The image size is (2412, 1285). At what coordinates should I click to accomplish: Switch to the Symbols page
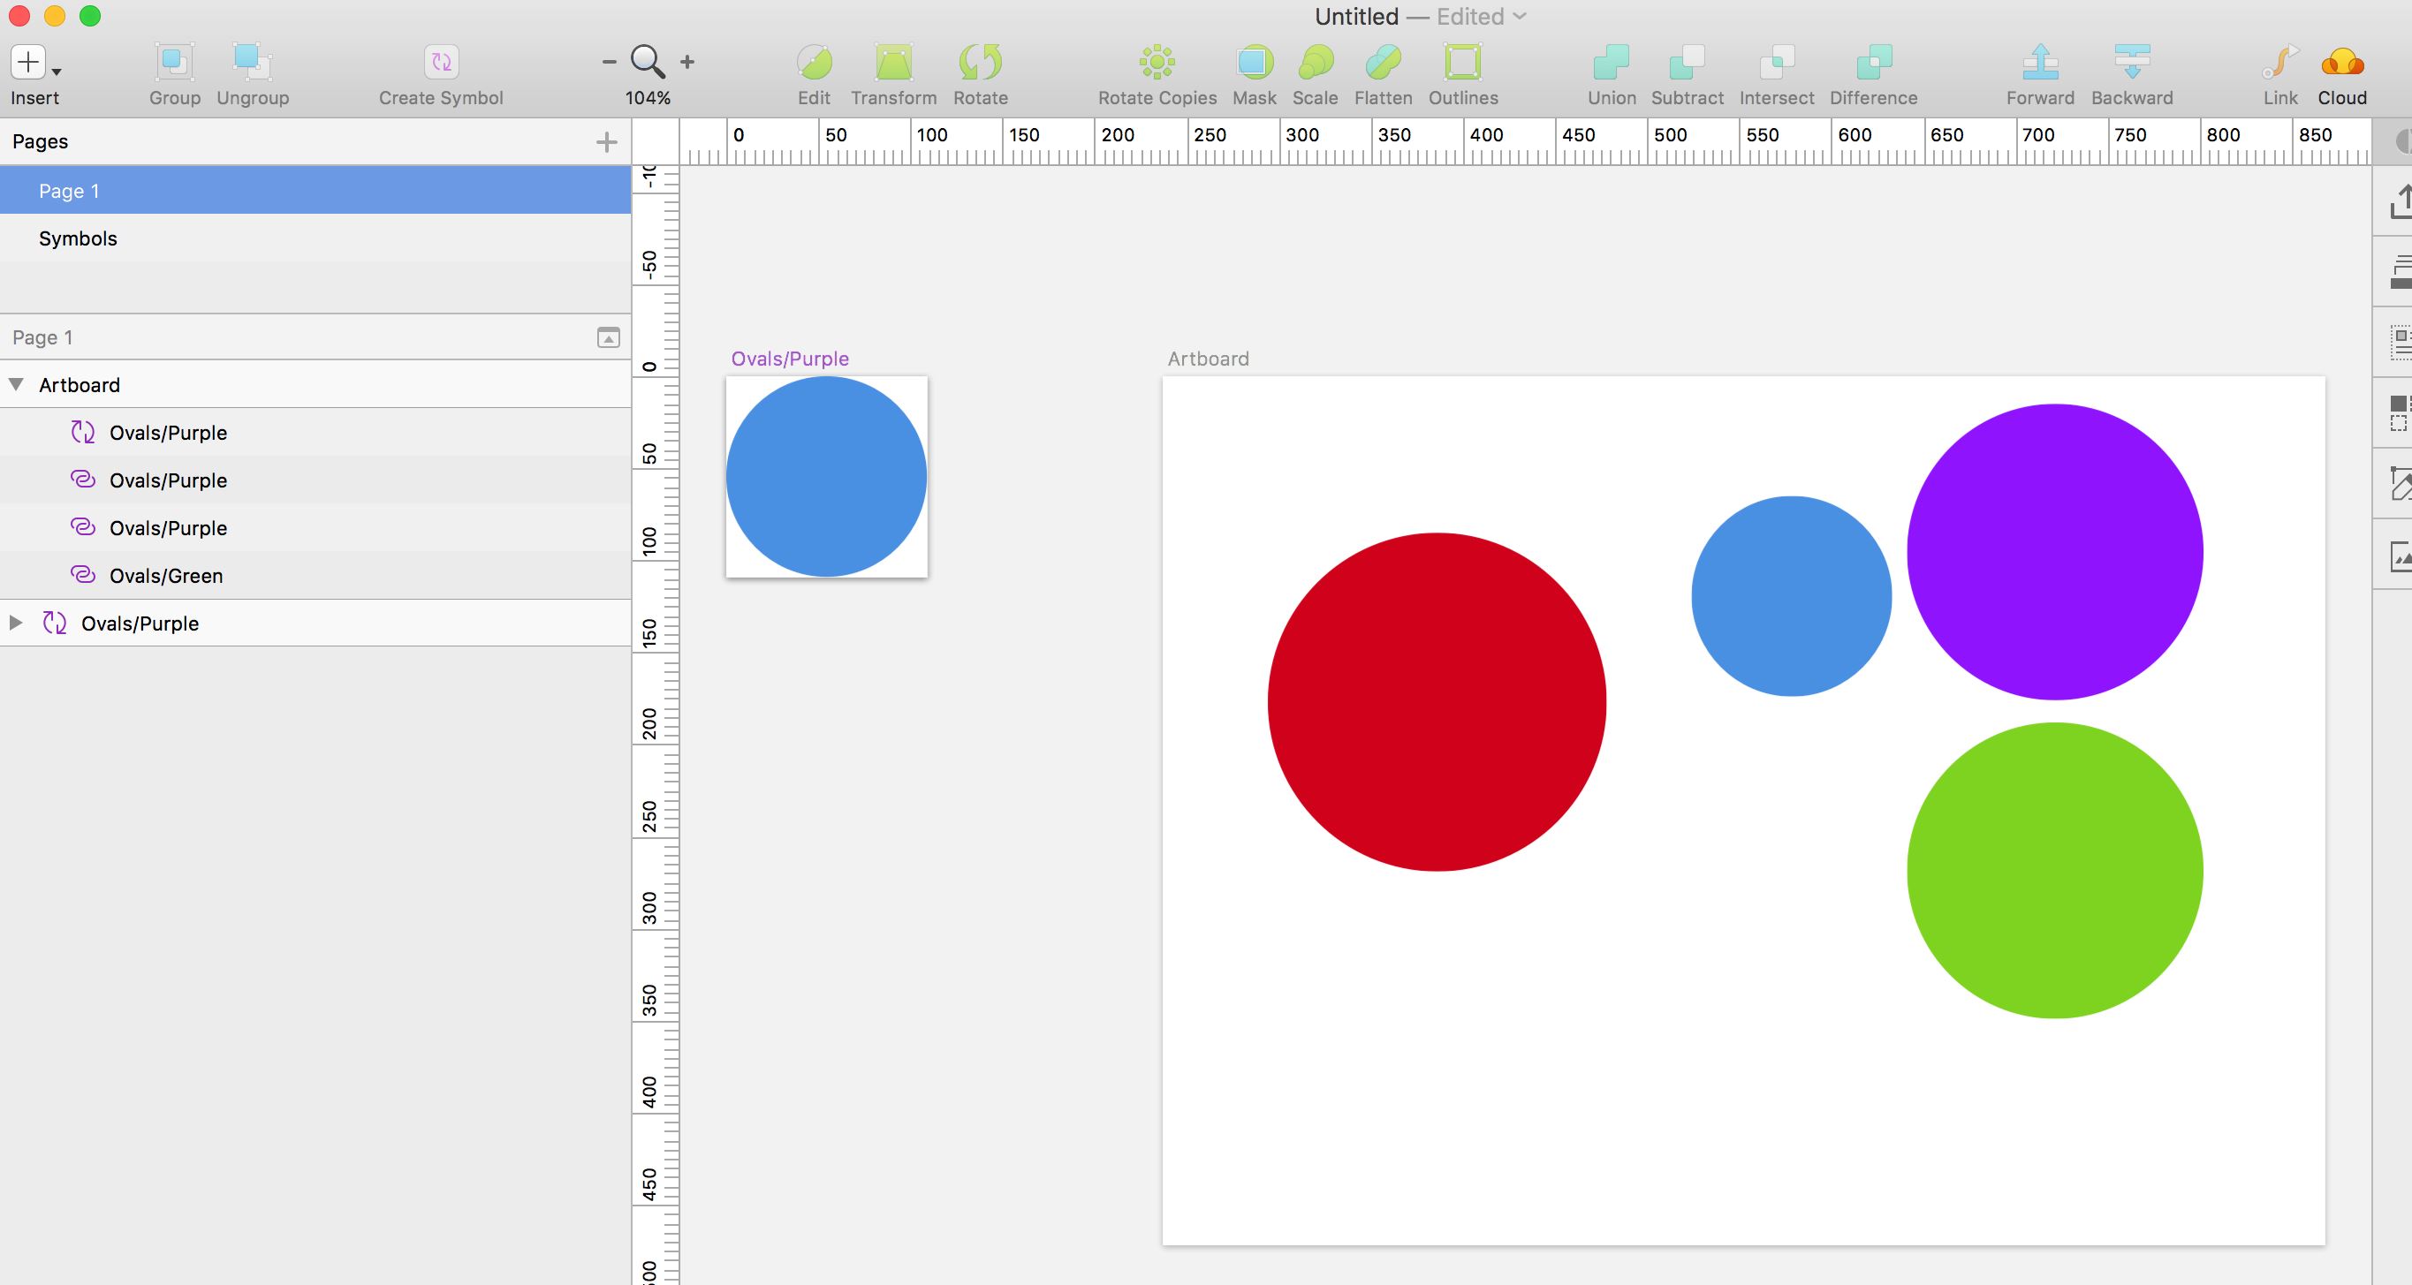coord(78,238)
